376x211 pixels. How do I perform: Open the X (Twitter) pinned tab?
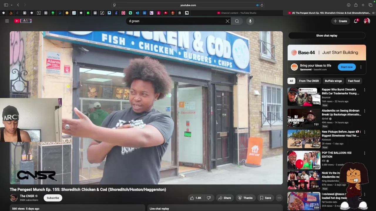(x=39, y=13)
